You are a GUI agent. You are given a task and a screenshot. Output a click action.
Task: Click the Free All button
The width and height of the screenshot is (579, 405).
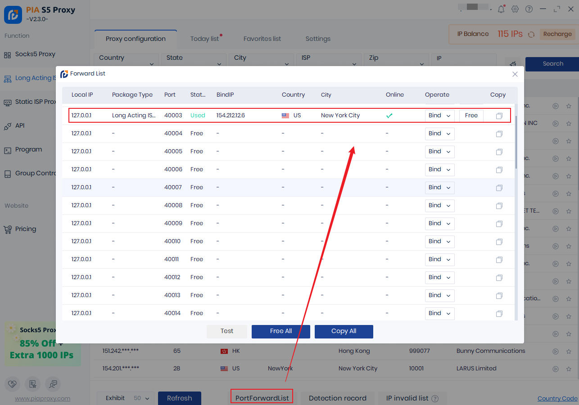coord(280,331)
